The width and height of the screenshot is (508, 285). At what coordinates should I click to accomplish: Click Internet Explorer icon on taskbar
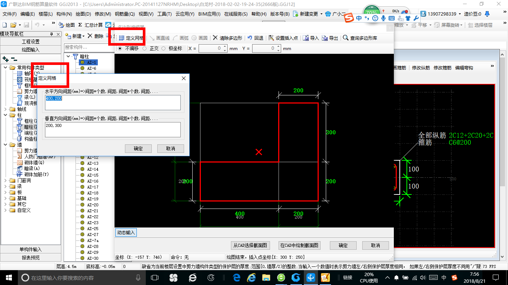click(252, 278)
